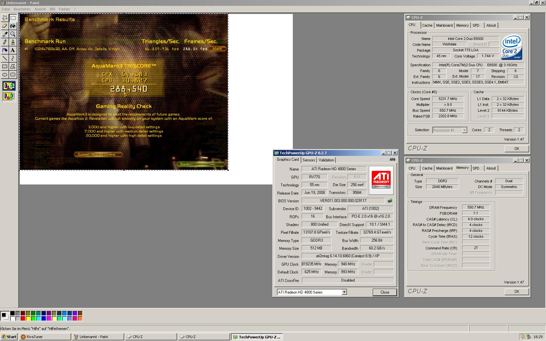Click the first system tray icon
This screenshot has width=546, height=341.
pyautogui.click(x=523, y=337)
